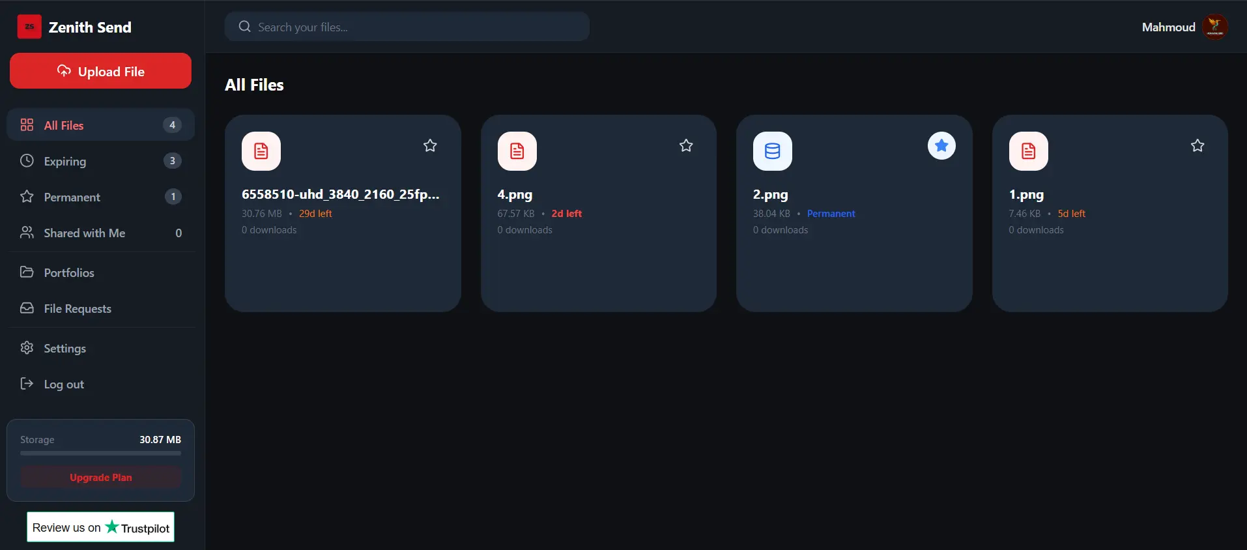The height and width of the screenshot is (550, 1247).
Task: Click the 1.png file document icon
Action: click(1029, 151)
